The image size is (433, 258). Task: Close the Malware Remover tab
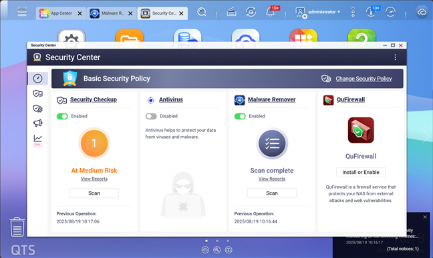pos(130,13)
